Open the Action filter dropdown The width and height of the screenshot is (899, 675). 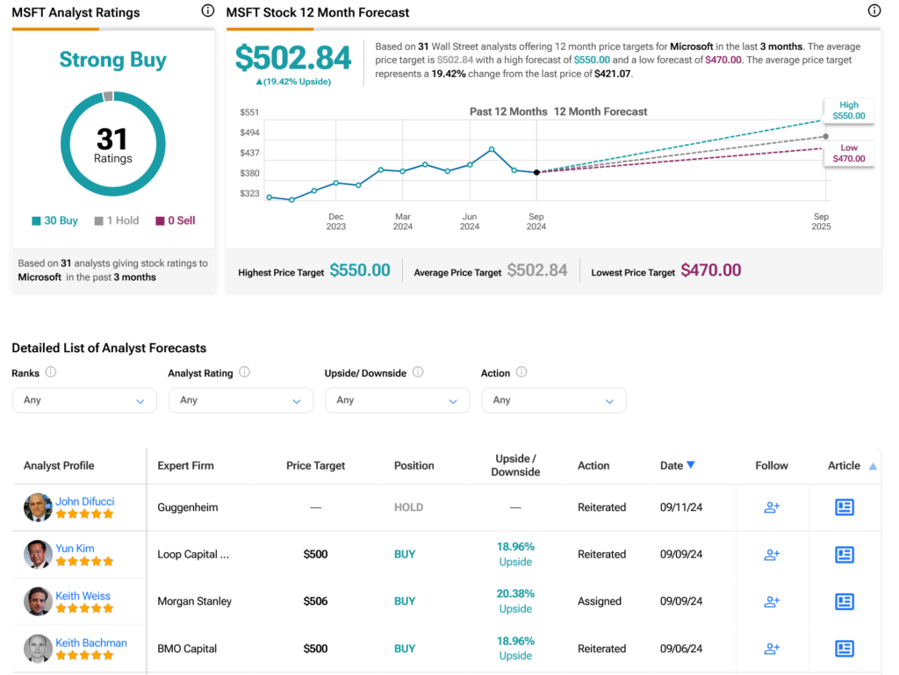[x=553, y=400]
